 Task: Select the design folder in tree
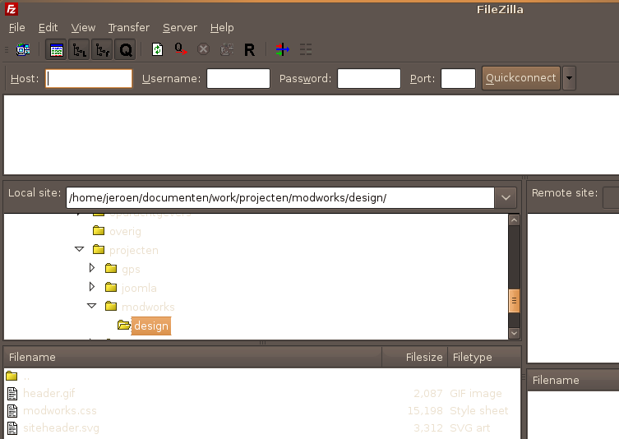pos(151,326)
